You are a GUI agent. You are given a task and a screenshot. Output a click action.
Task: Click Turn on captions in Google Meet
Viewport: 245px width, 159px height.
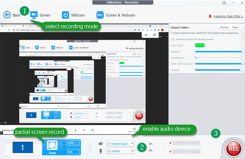click(x=134, y=130)
